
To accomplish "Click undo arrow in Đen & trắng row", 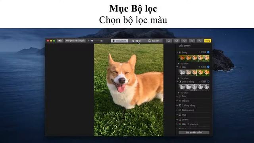I will (199, 81).
